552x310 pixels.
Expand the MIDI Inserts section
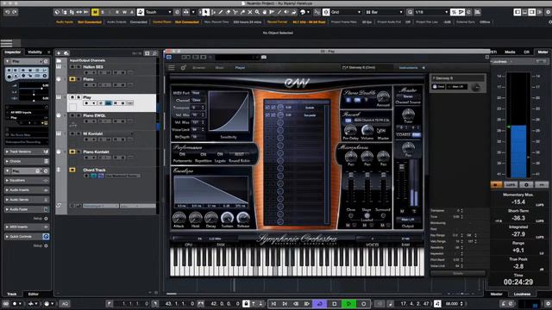click(27, 226)
